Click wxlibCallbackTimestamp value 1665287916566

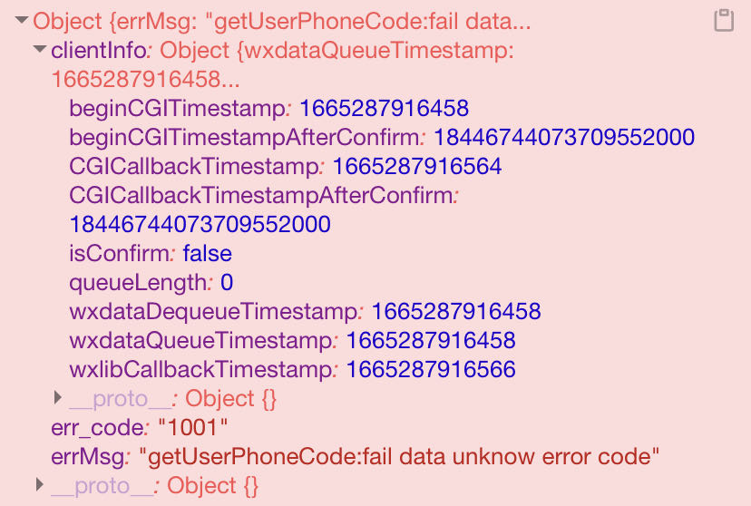coord(431,370)
